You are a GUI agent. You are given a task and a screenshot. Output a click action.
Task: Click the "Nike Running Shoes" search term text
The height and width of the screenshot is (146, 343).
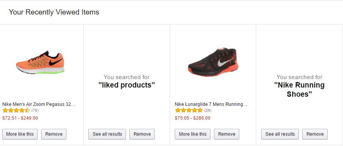299,89
